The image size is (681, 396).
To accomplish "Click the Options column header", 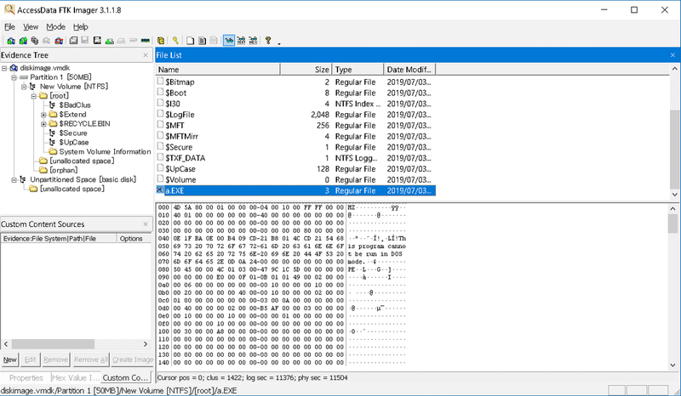I will click(134, 239).
